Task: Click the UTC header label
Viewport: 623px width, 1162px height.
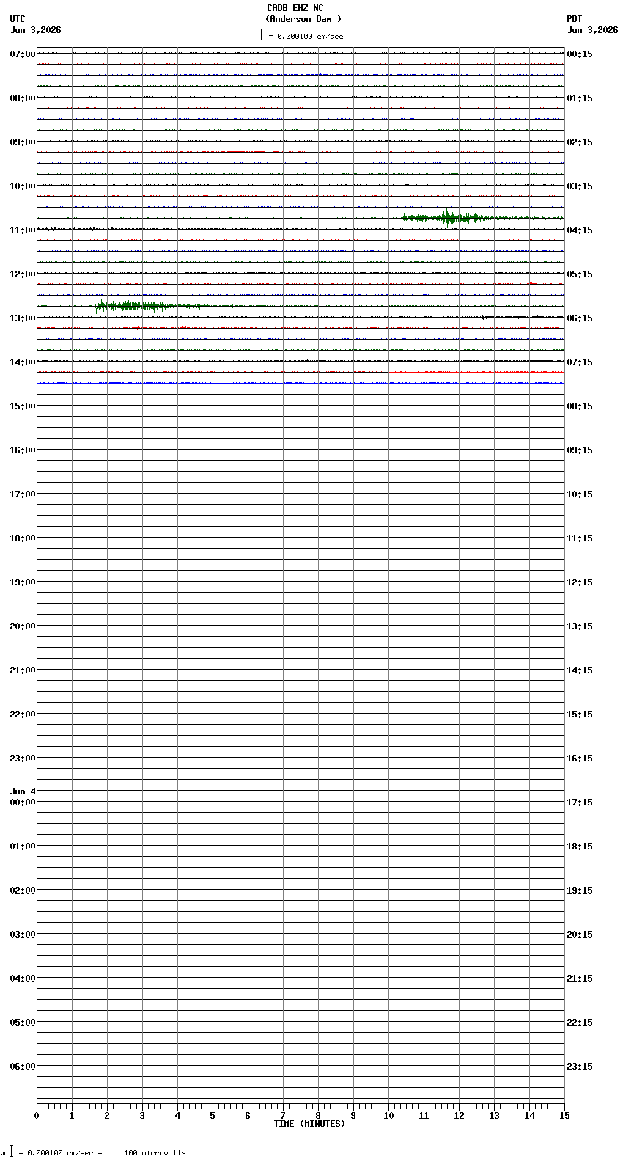Action: (18, 19)
